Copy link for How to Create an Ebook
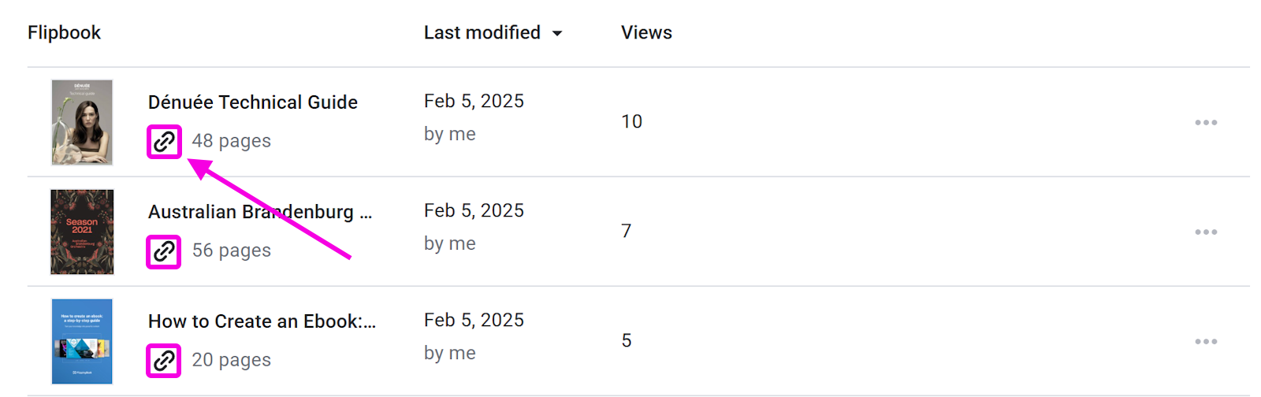The image size is (1261, 397). point(164,361)
